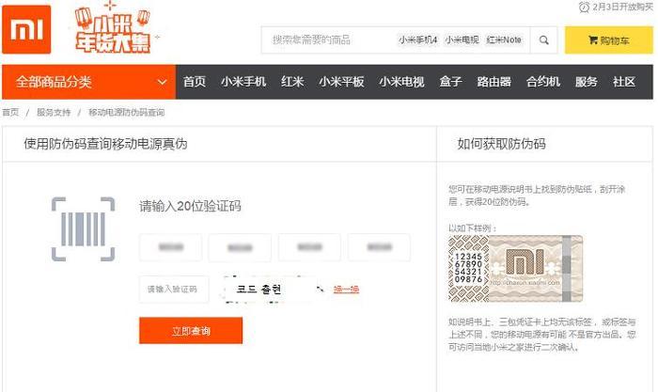Click the 2月3日开放购买 notice text
Viewport: 658px width, 392px height.
point(622,8)
